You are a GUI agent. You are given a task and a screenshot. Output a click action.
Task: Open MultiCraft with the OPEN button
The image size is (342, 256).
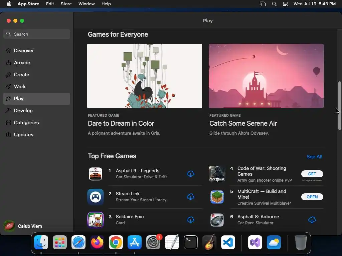(312, 197)
